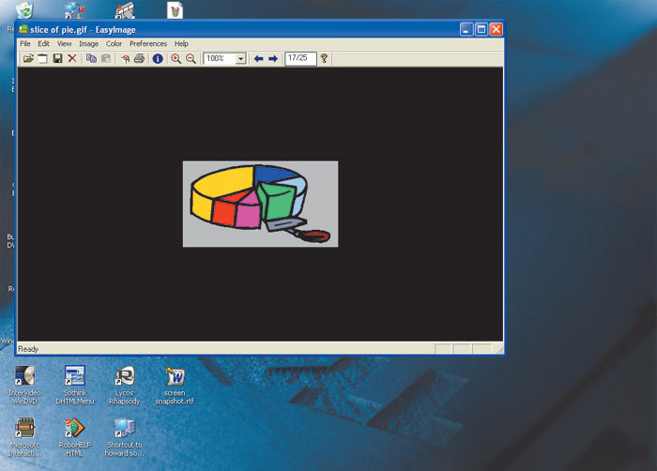Click the Copy icon in toolbar
The width and height of the screenshot is (657, 471).
tap(91, 59)
